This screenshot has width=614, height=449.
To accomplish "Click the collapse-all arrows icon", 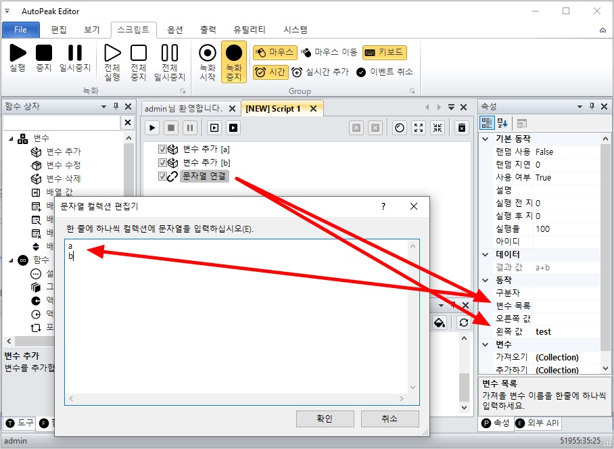I will pyautogui.click(x=438, y=128).
